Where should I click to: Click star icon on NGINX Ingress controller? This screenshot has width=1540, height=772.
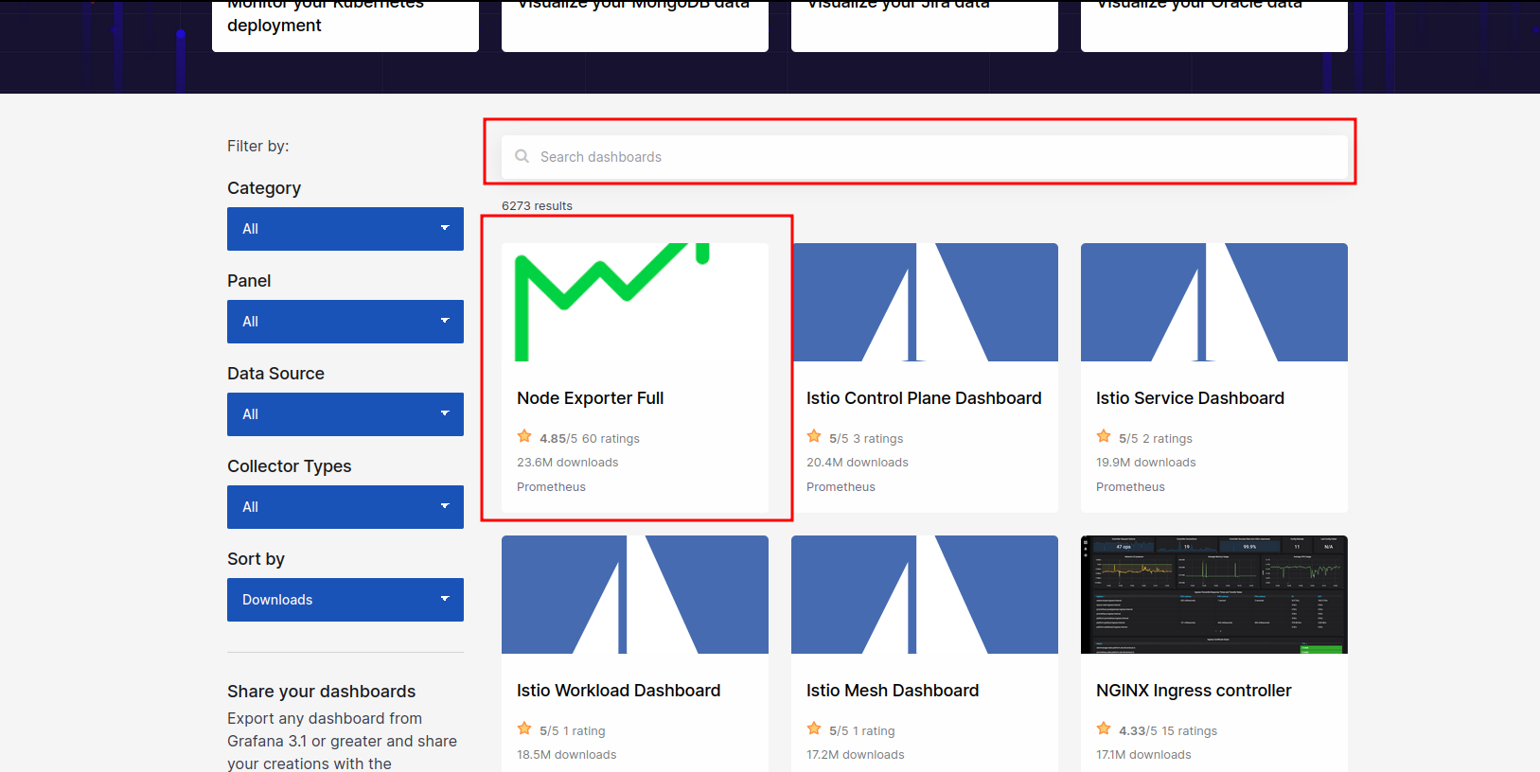pos(1104,728)
